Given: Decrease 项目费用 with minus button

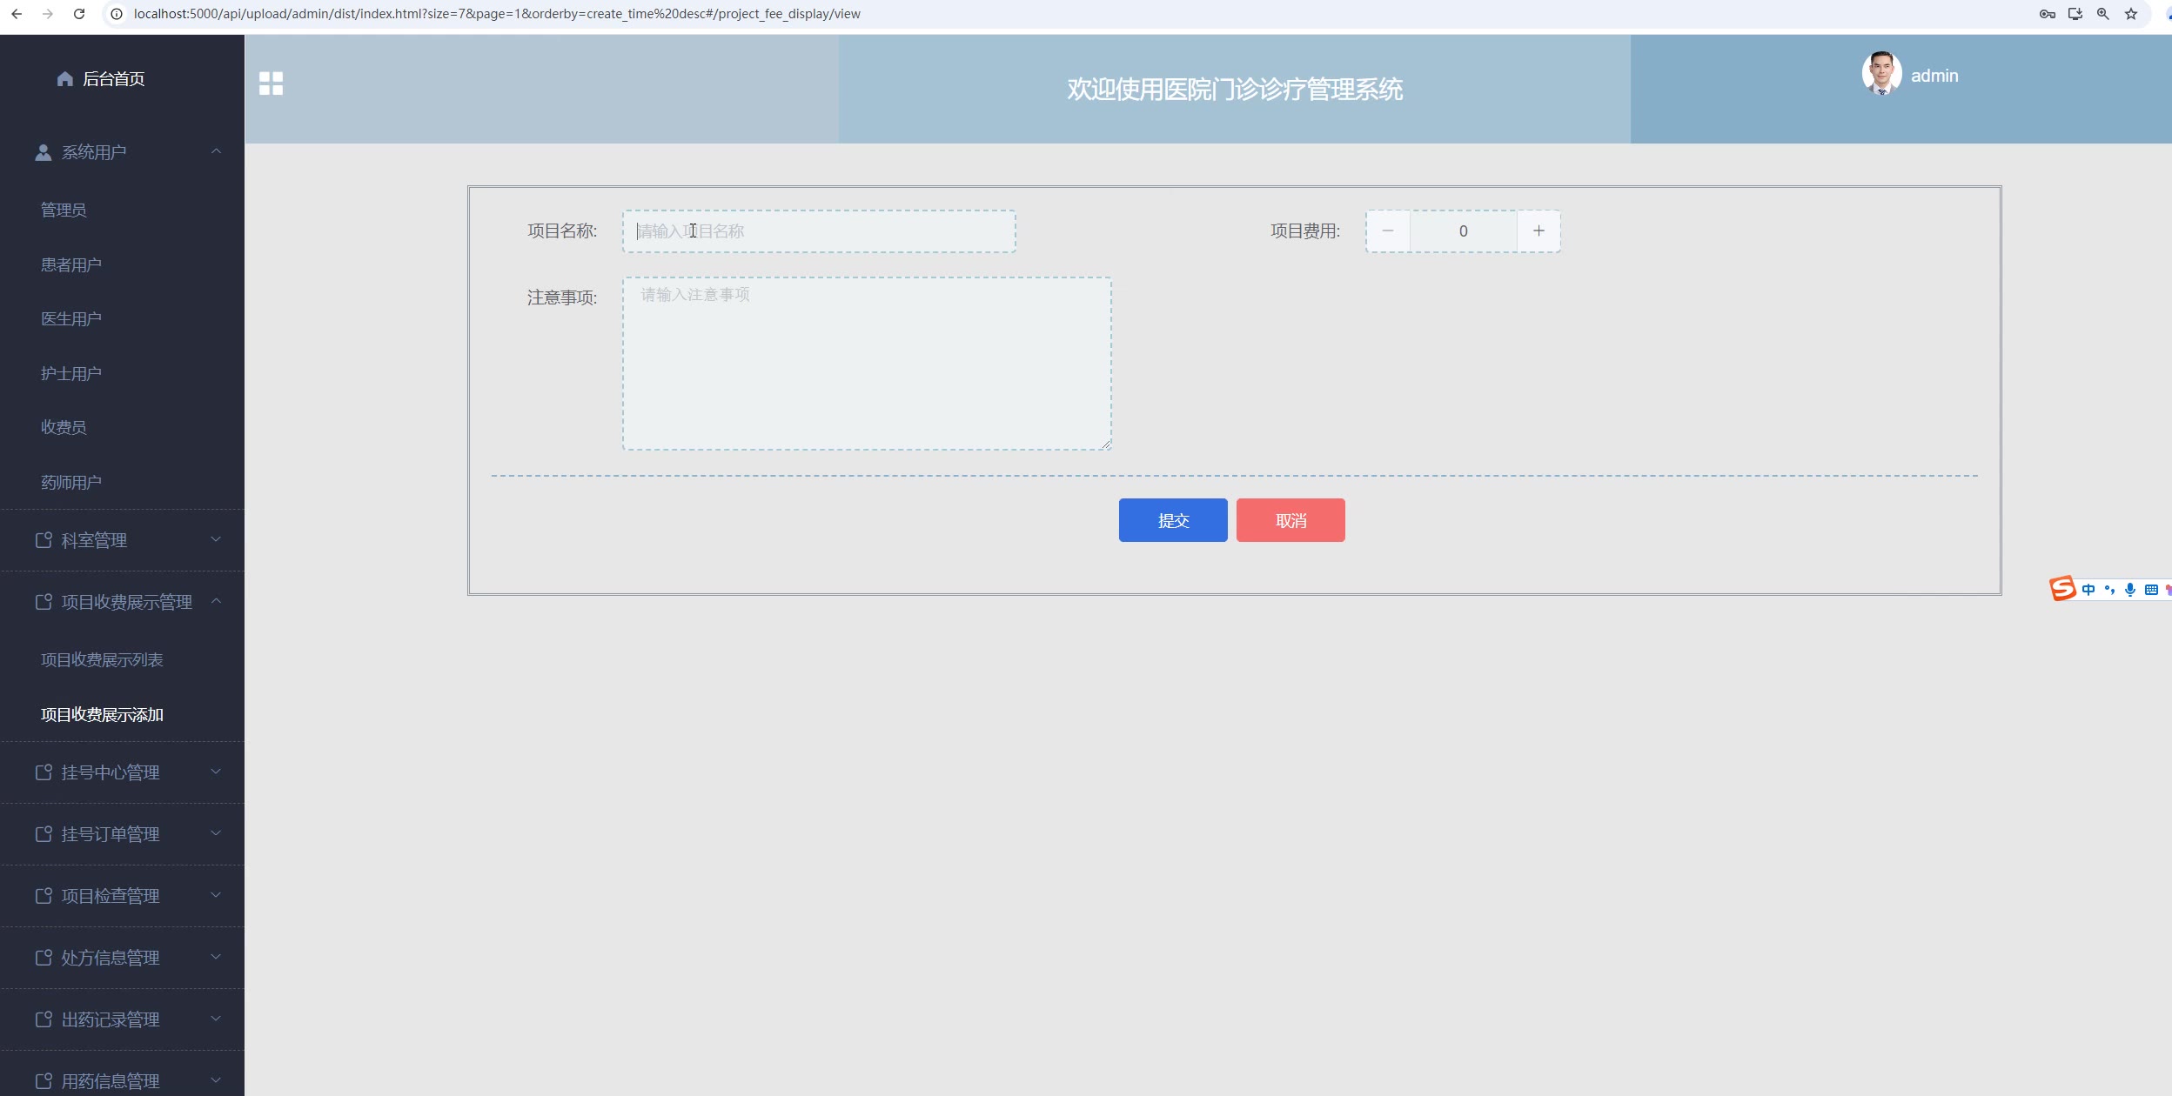Looking at the screenshot, I should tap(1388, 231).
